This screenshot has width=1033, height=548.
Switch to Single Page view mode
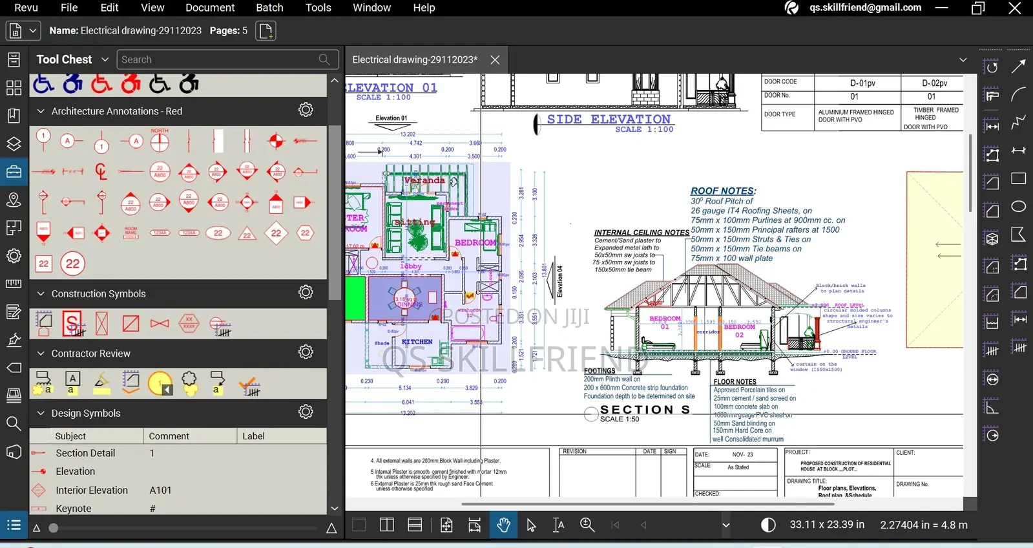[359, 525]
